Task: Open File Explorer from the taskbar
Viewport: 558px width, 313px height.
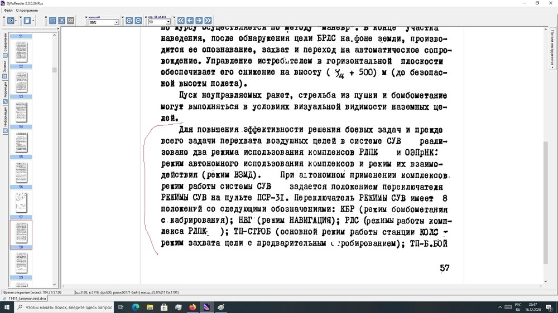Action: 150,307
